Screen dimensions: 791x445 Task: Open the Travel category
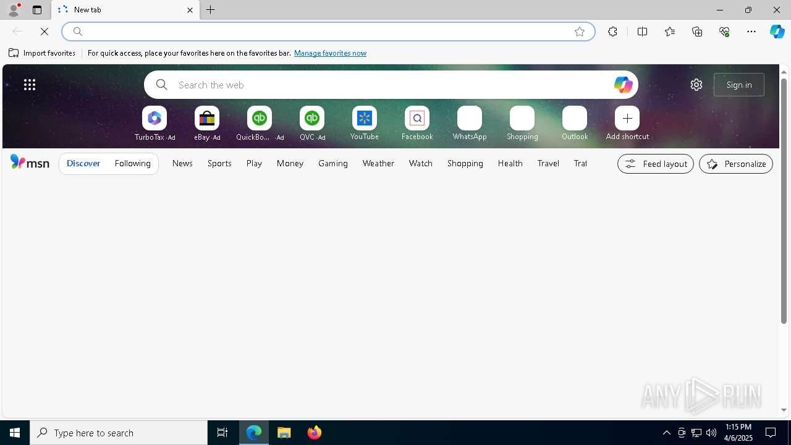(548, 164)
